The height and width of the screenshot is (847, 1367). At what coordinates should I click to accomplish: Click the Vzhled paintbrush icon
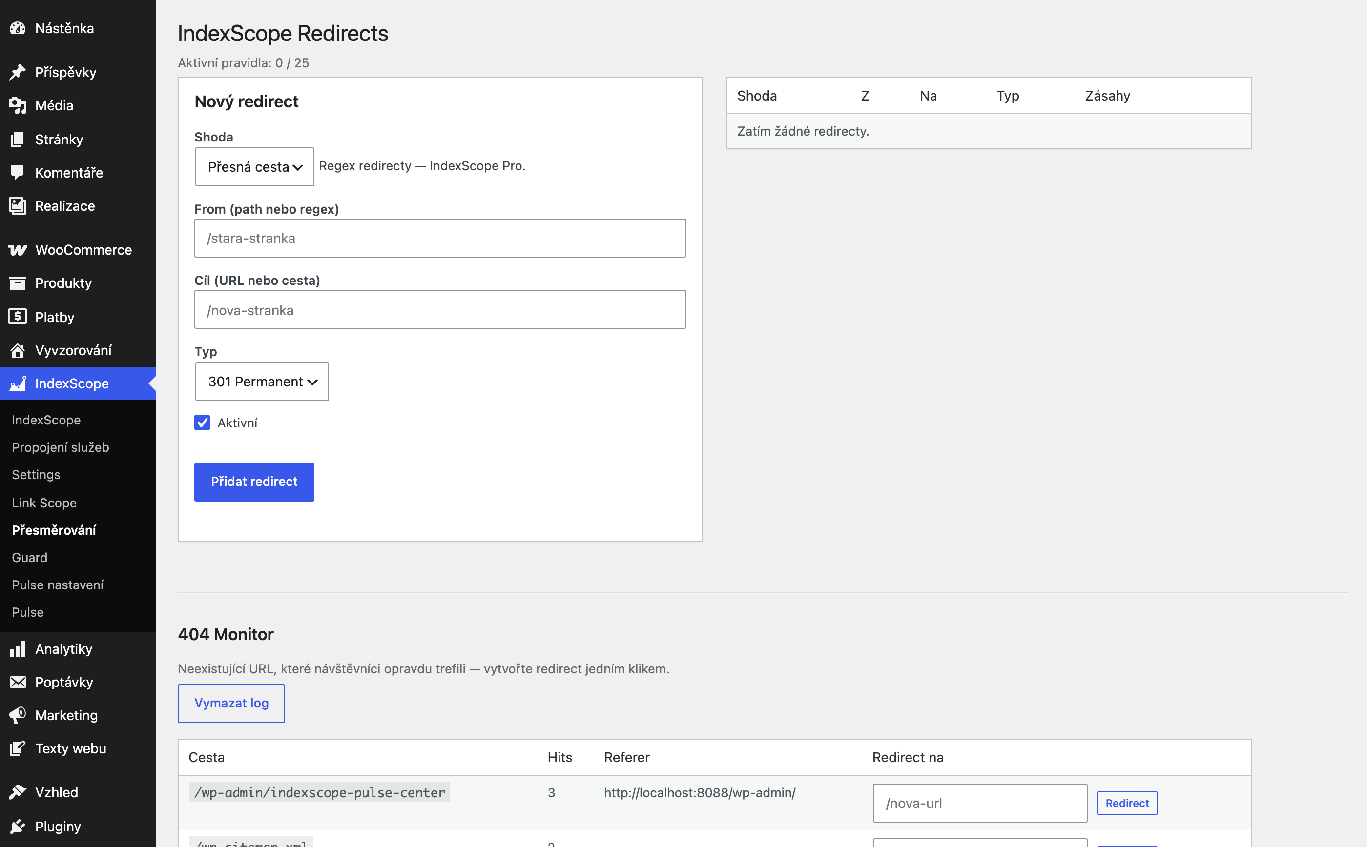tap(18, 792)
